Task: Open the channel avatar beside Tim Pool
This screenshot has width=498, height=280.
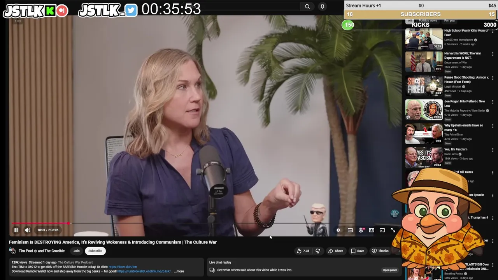Action: pyautogui.click(x=12, y=251)
